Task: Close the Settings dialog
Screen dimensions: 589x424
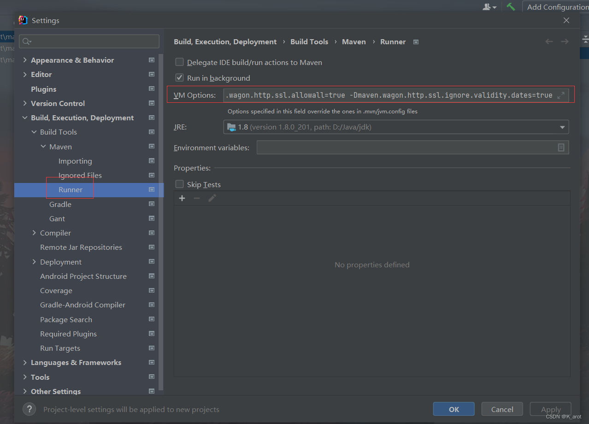Action: pyautogui.click(x=566, y=20)
